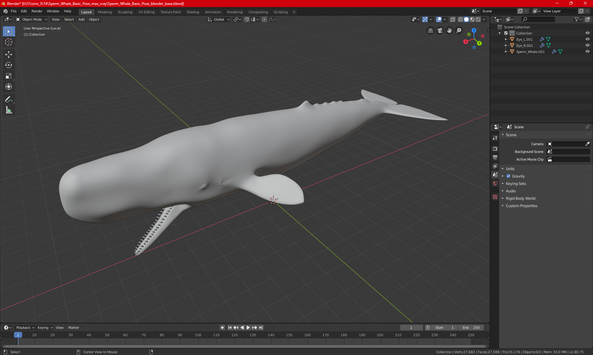Open the pivot point dropdown

coord(237,19)
